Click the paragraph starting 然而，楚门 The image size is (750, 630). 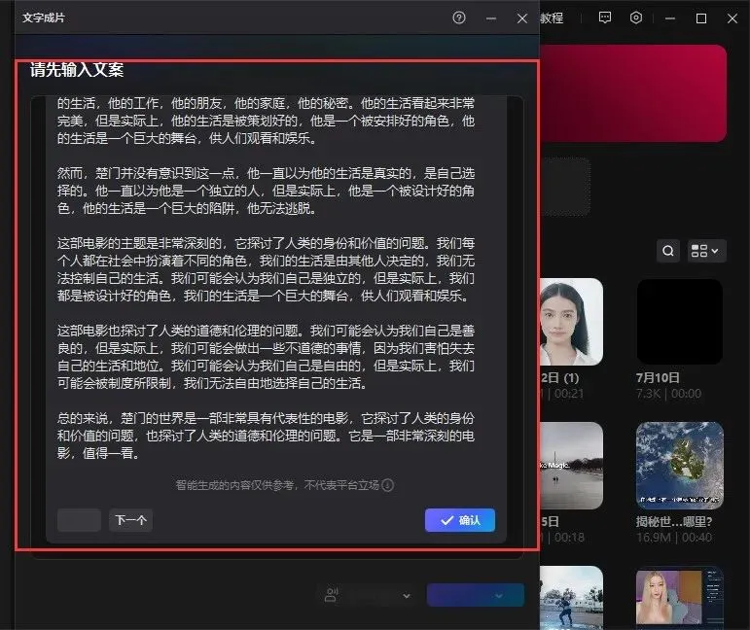coord(266,191)
